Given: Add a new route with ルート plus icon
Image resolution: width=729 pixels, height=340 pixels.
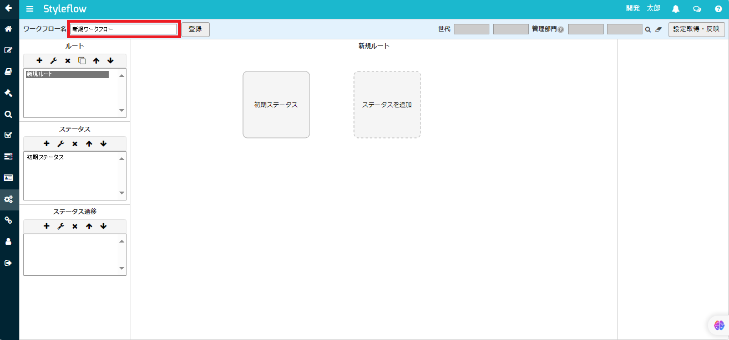Looking at the screenshot, I should (x=39, y=60).
